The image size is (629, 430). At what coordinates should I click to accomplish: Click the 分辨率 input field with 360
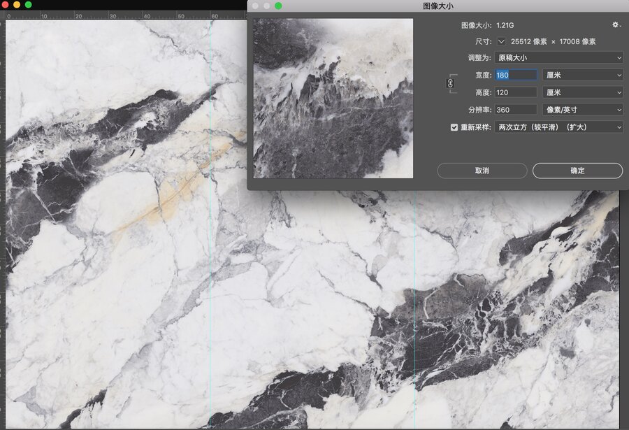point(516,110)
